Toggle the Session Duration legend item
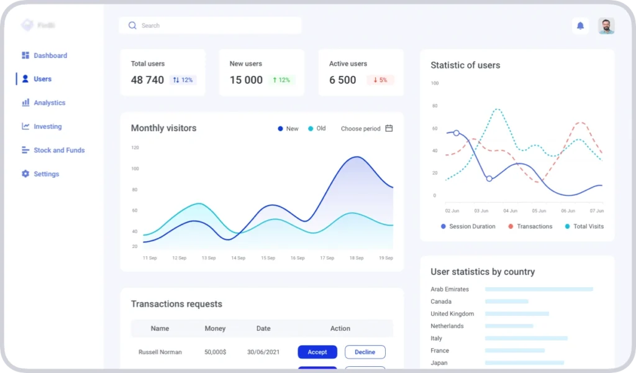636x373 pixels. pyautogui.click(x=468, y=226)
